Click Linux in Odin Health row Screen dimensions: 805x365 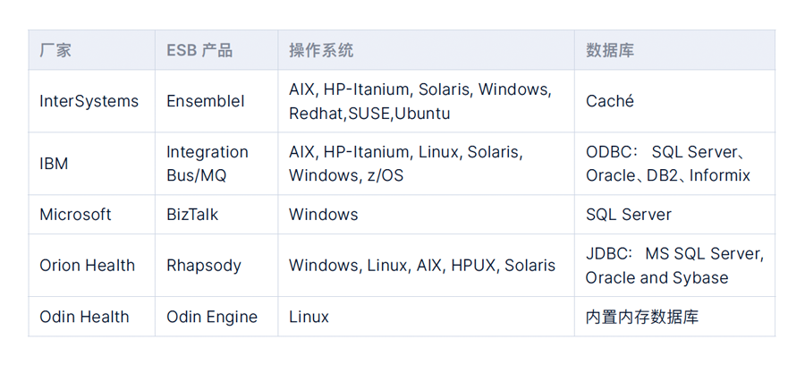(309, 316)
